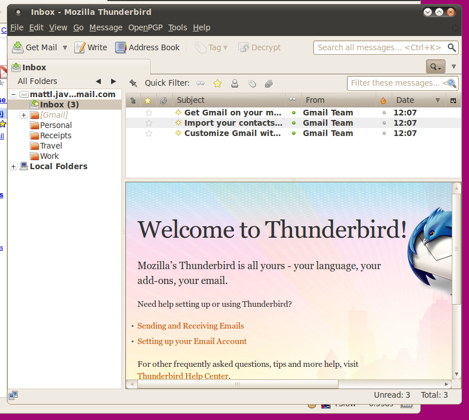Mark Customize Gmail read via green dot
The height and width of the screenshot is (420, 469).
coord(294,134)
